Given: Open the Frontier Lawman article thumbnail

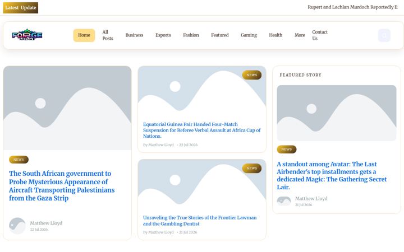Looking at the screenshot, I should pyautogui.click(x=202, y=185).
